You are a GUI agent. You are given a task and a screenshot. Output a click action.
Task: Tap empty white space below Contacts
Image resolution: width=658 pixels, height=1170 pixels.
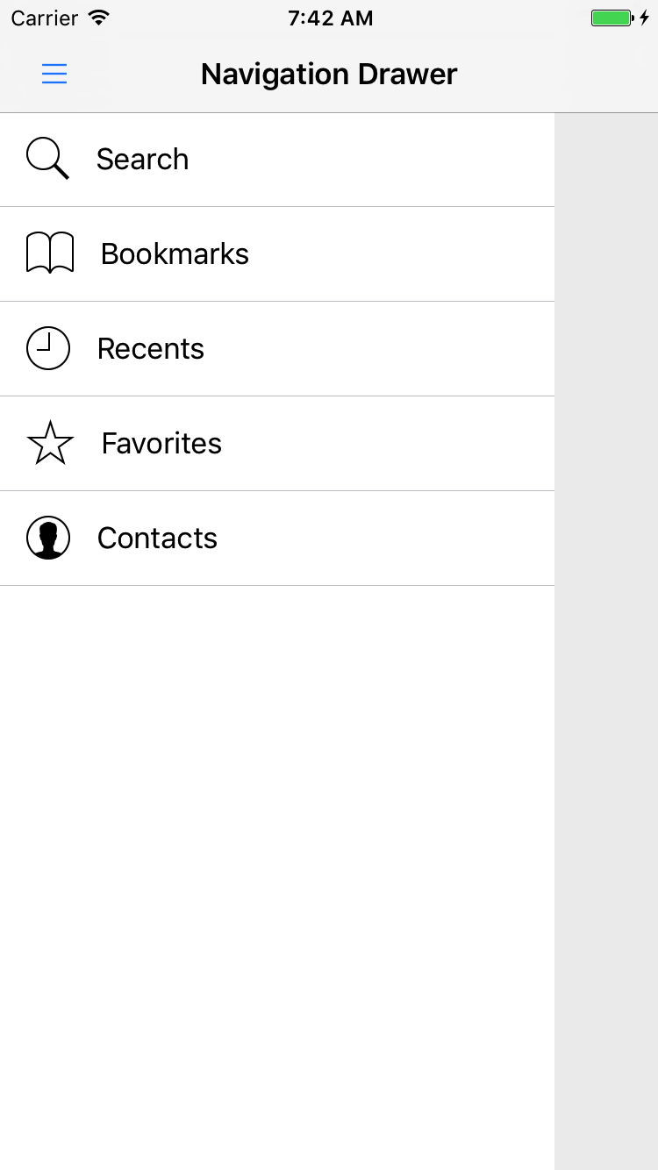(277, 833)
